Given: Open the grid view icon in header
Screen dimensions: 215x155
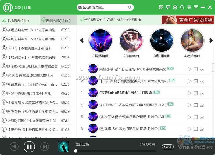Looking at the screenshot, I should click(x=161, y=7).
